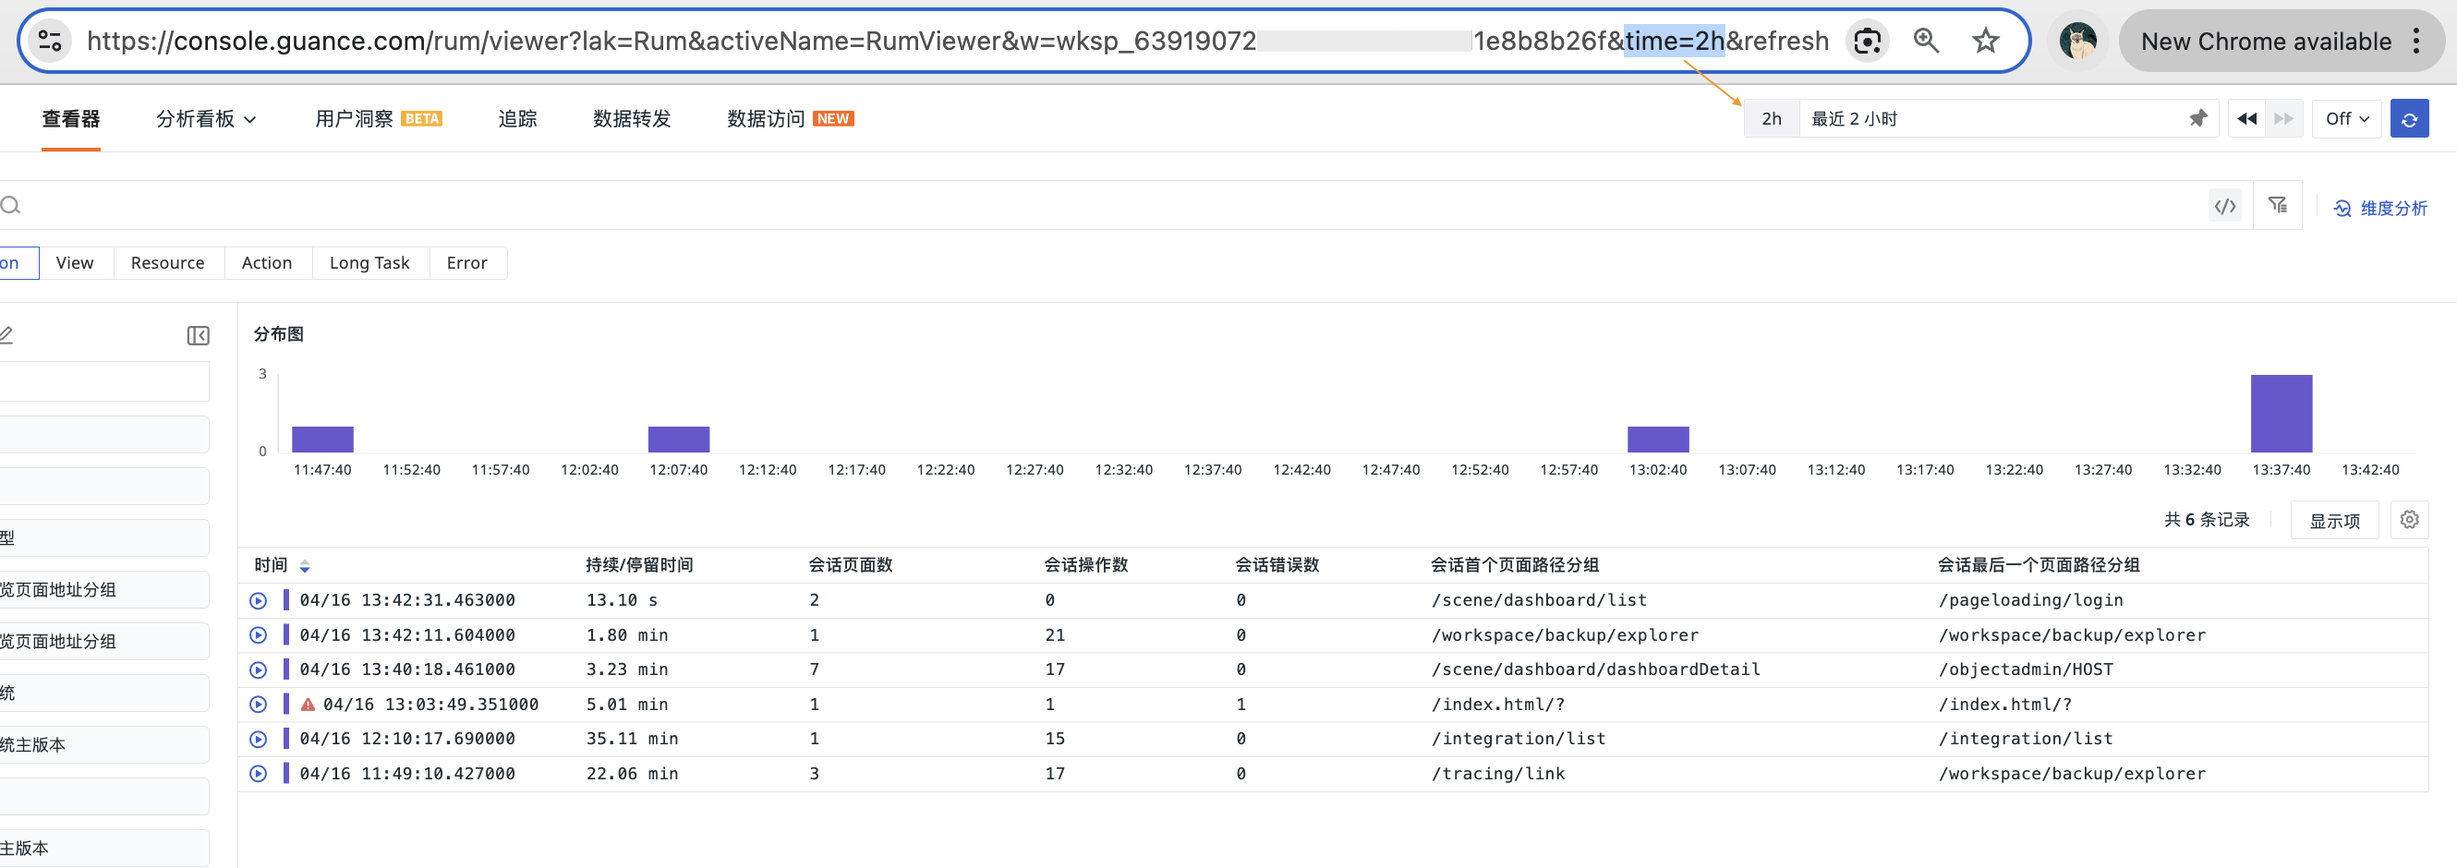Screen dimensions: 2457x868
Task: Expand the 分析看板 dropdown menu
Action: 206,119
